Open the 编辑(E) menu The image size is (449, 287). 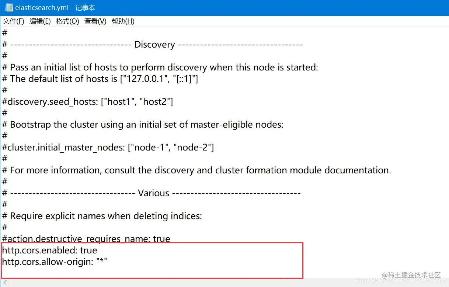(x=40, y=21)
